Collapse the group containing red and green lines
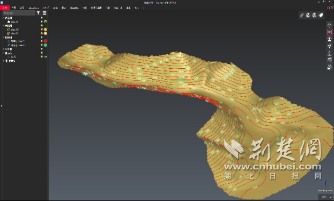The height and width of the screenshot is (201, 334). (4, 38)
